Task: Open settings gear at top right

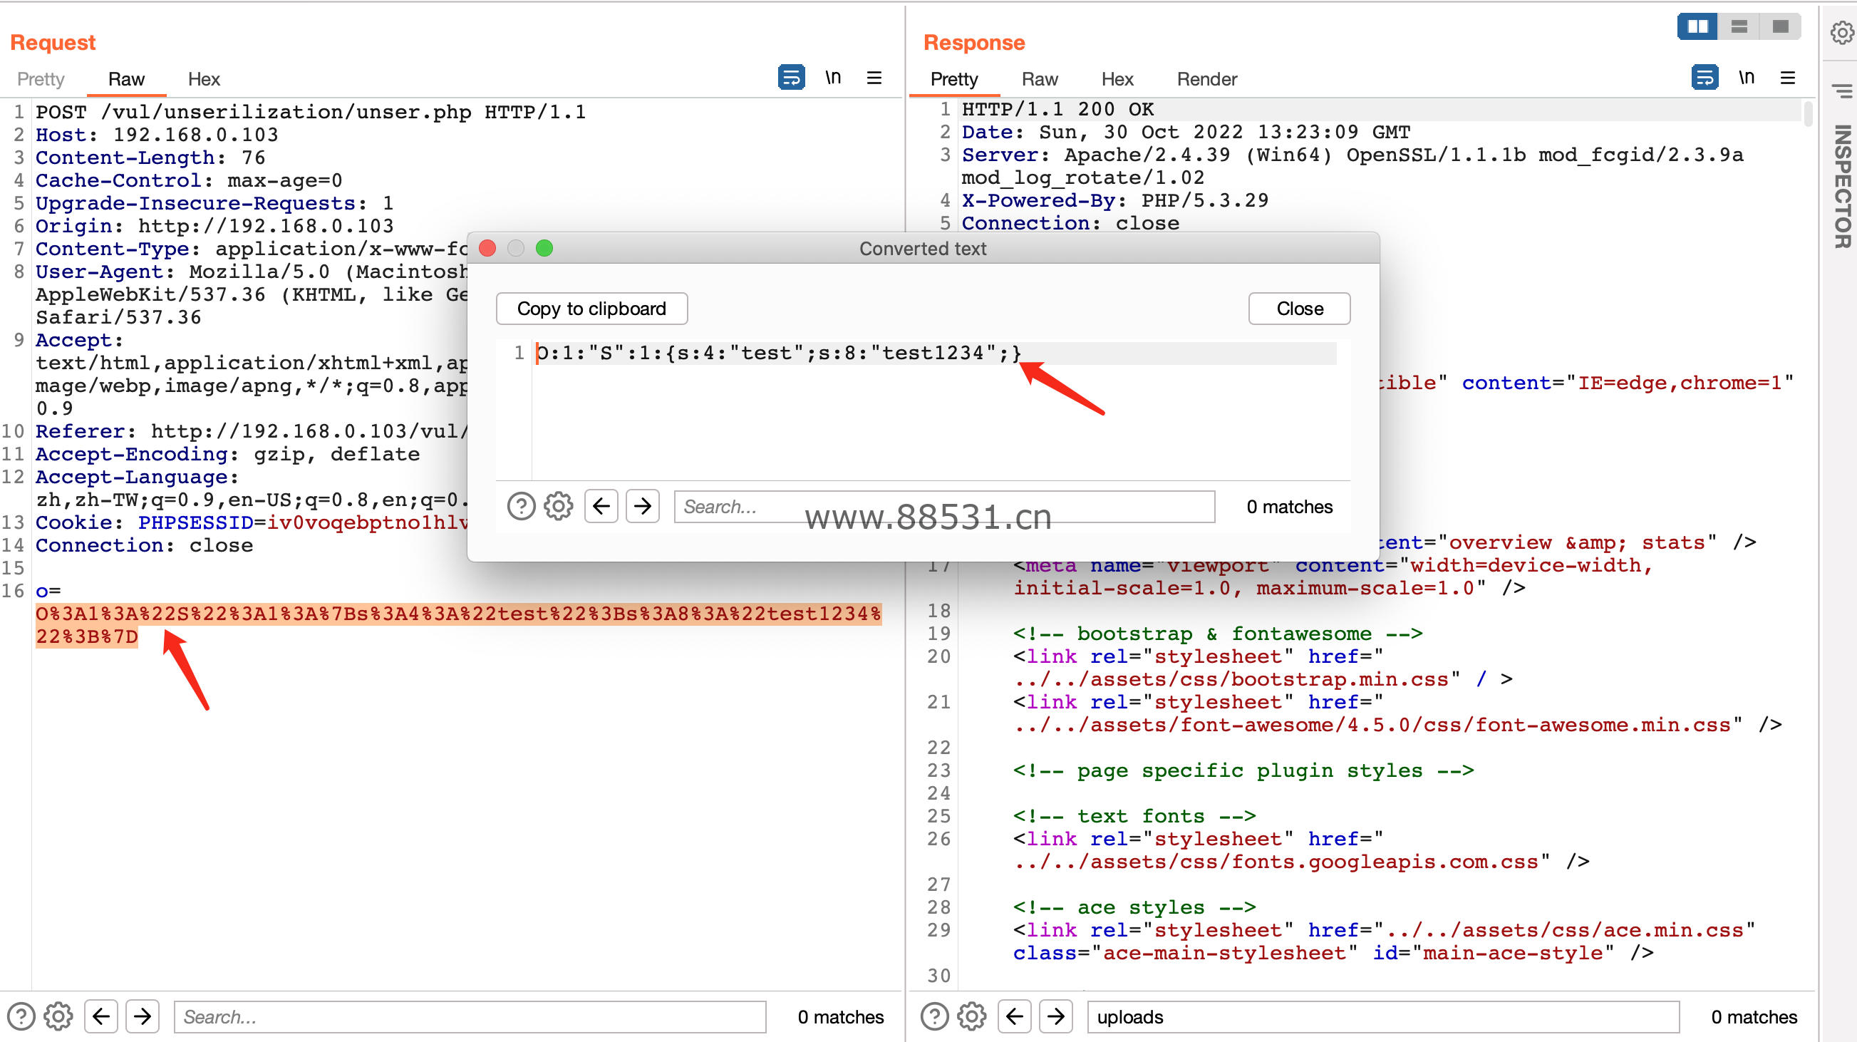Action: 1842,33
